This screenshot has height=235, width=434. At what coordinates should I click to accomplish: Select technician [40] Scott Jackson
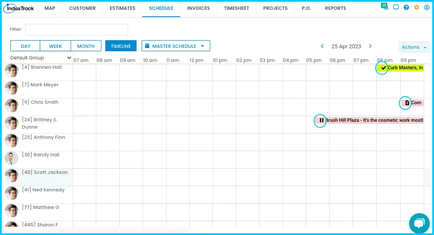(x=45, y=172)
